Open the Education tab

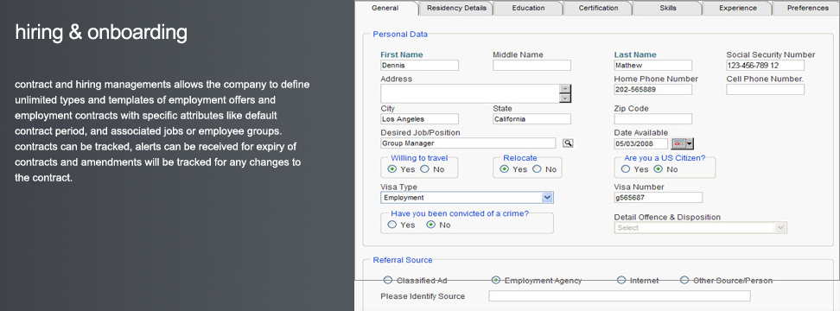528,8
